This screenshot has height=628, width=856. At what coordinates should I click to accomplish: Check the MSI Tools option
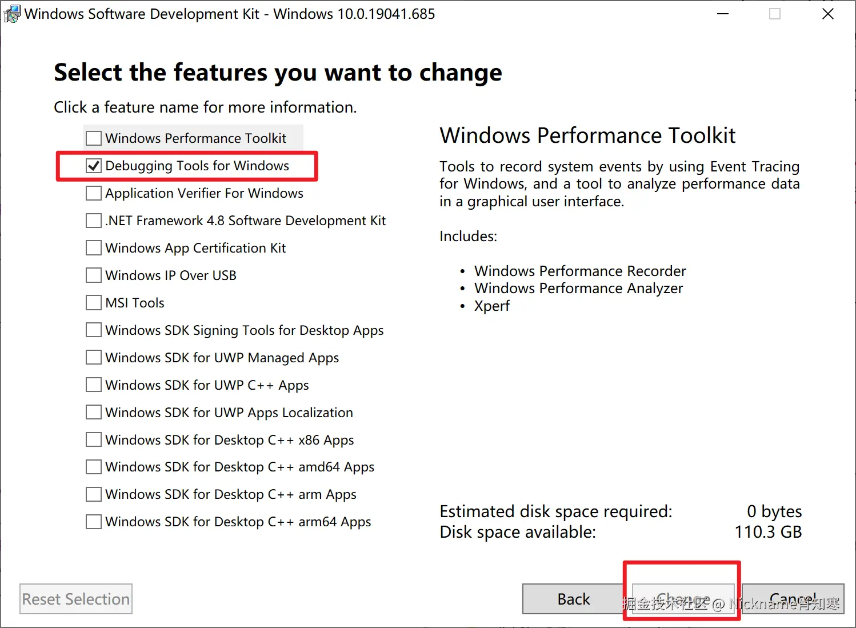pyautogui.click(x=94, y=303)
